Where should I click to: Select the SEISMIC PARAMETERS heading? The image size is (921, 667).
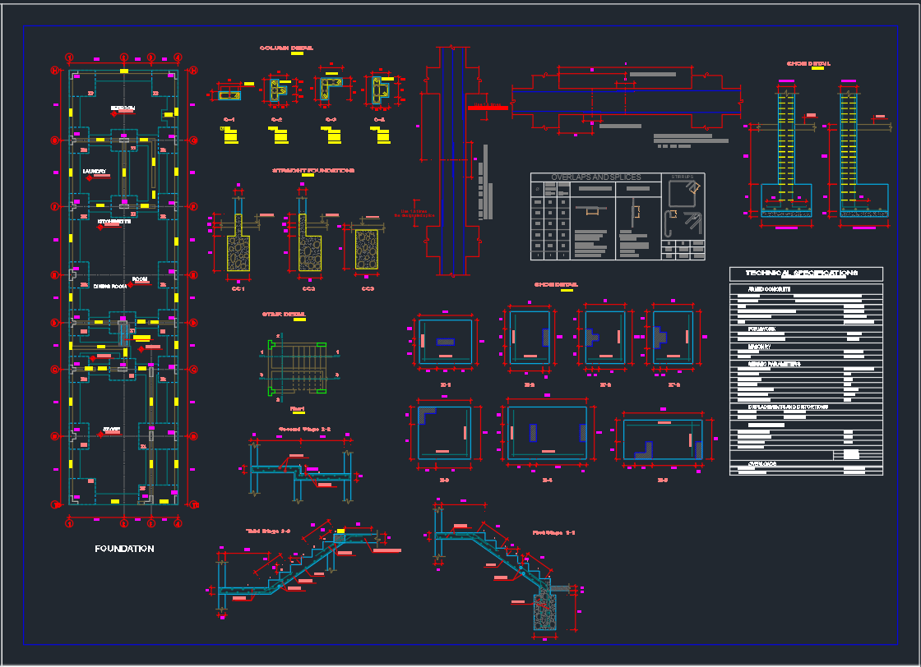pos(774,364)
